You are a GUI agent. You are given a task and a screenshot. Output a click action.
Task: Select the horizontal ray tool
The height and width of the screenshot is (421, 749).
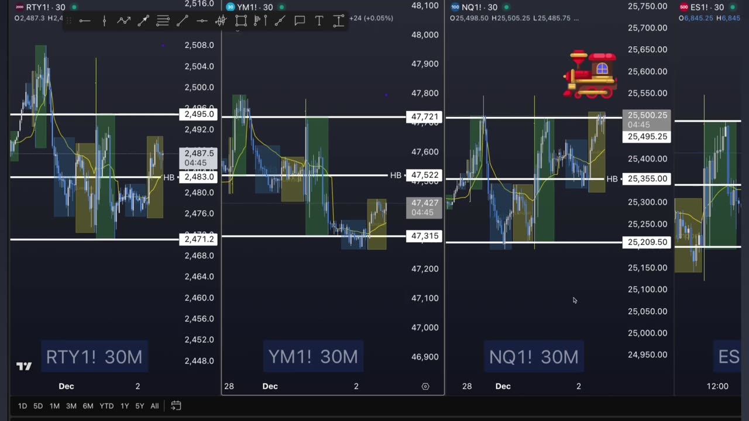pos(202,21)
